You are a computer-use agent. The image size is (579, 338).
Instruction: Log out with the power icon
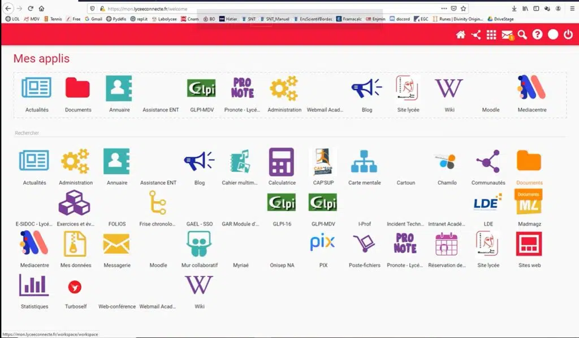point(568,34)
